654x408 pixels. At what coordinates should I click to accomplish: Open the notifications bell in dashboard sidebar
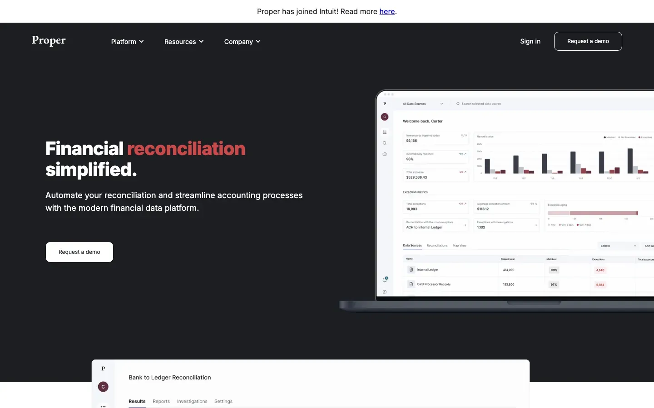[x=385, y=280]
